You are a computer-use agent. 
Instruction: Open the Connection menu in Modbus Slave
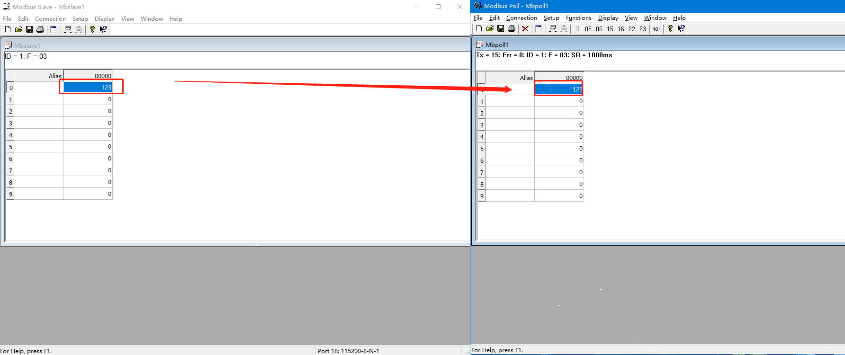pyautogui.click(x=50, y=19)
